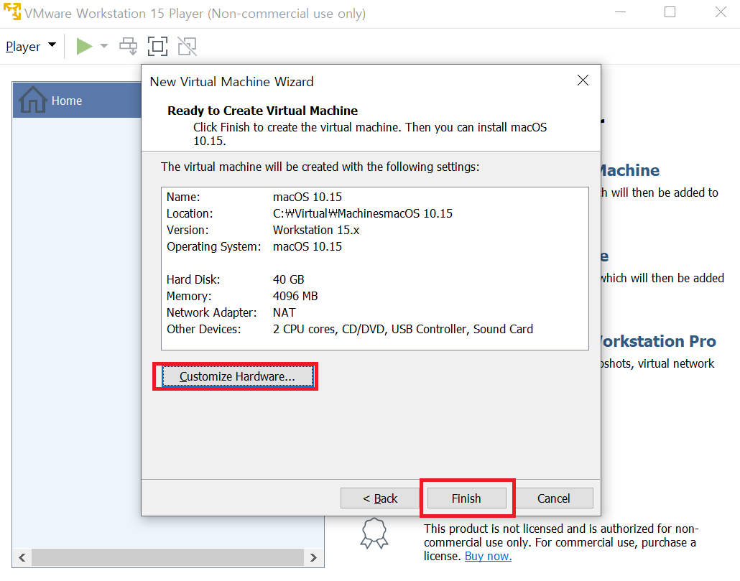Viewport: 740px width, 581px height.
Task: Expand the power options arrow beside play
Action: pos(104,47)
